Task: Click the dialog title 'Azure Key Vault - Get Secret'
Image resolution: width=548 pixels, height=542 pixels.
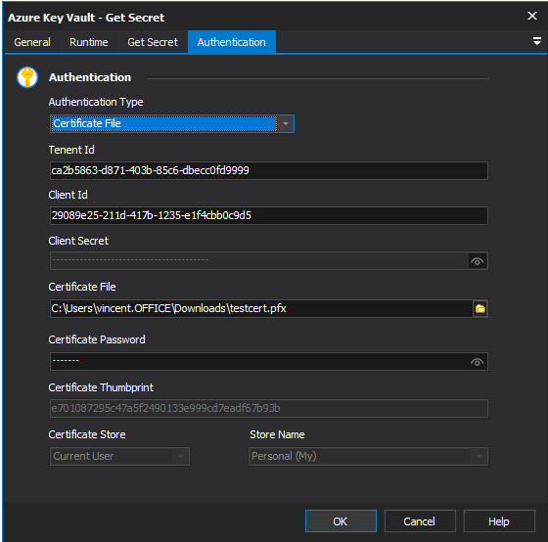Action: tap(86, 18)
